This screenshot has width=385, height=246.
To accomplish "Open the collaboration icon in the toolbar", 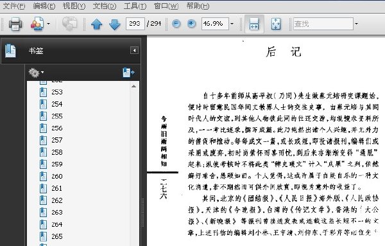I will pyautogui.click(x=37, y=24).
